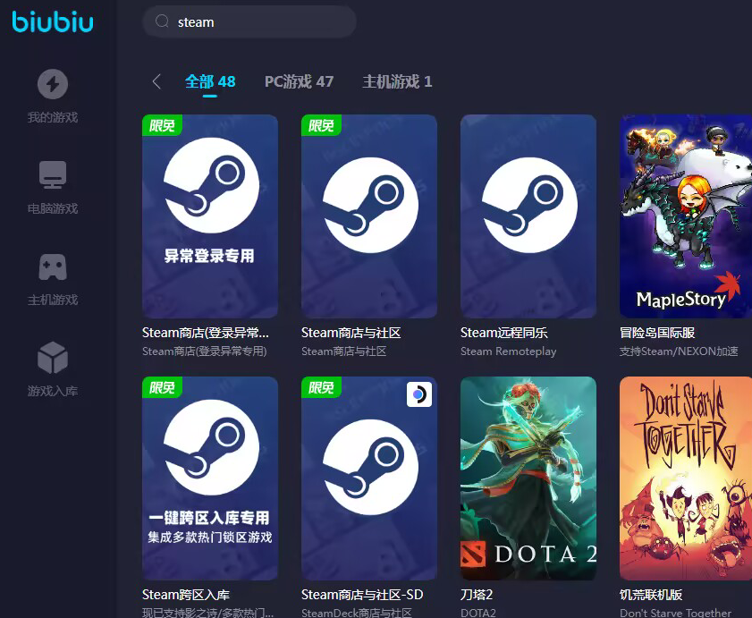Open Steam商店(登录异常专用) card

point(210,216)
